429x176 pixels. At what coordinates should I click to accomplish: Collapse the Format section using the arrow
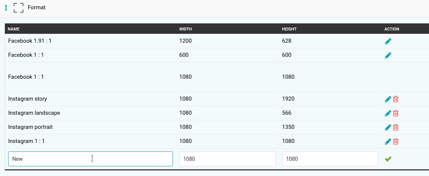[6, 8]
